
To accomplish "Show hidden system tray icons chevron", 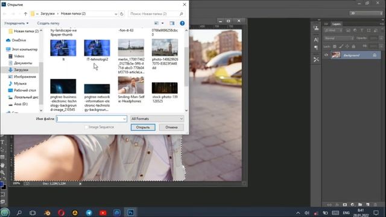I will [x=298, y=213].
